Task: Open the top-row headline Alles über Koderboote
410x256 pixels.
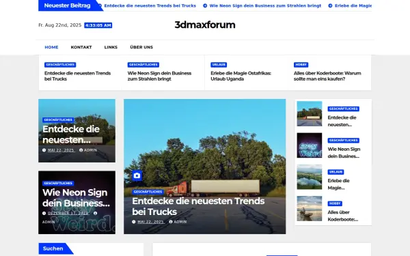Action: coord(327,76)
